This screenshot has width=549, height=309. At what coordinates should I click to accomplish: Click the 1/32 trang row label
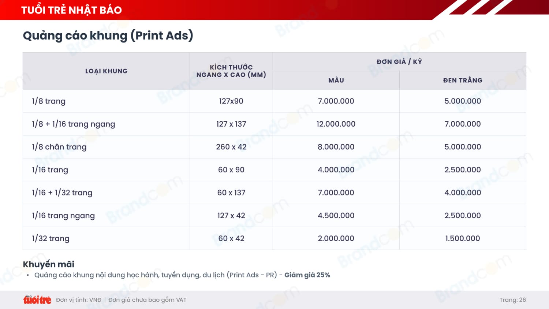51,238
